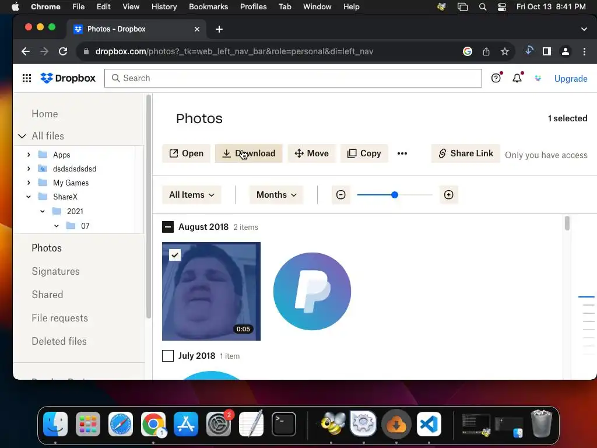
Task: Click the Dropbox search field
Action: [x=293, y=78]
